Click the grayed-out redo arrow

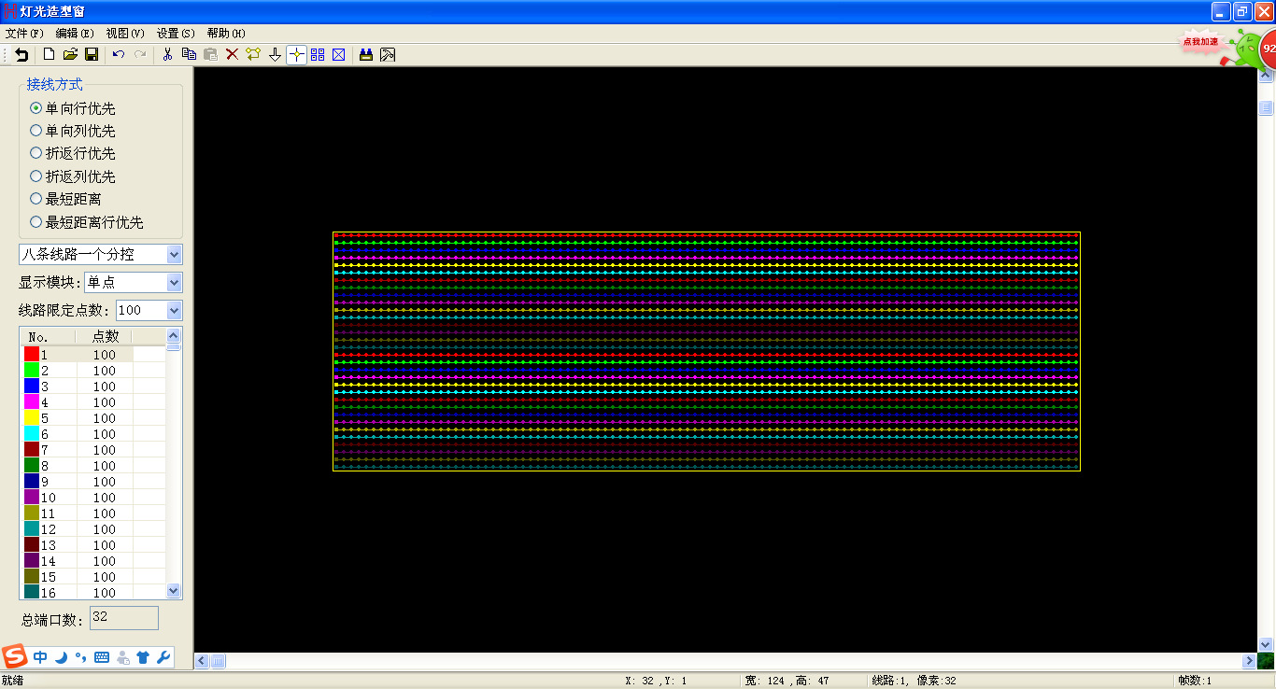coord(140,55)
